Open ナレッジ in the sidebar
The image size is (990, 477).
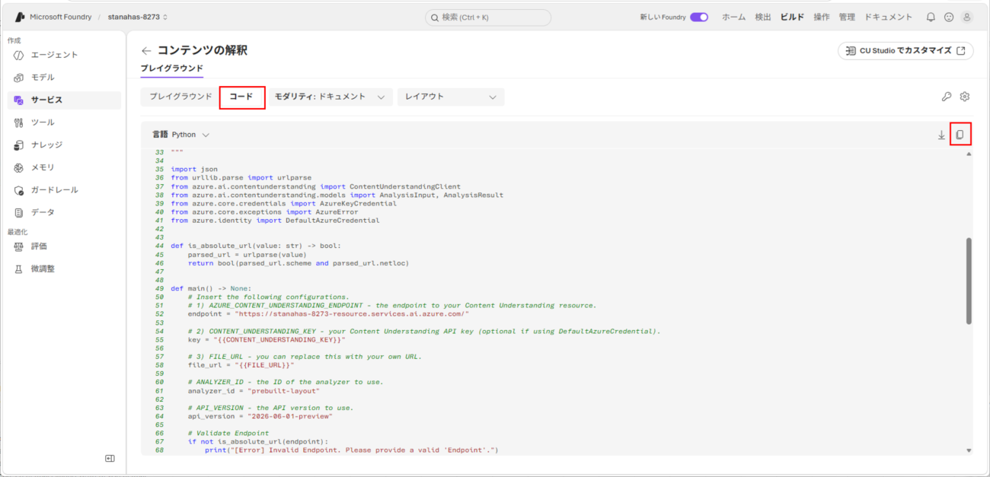[x=64, y=145]
